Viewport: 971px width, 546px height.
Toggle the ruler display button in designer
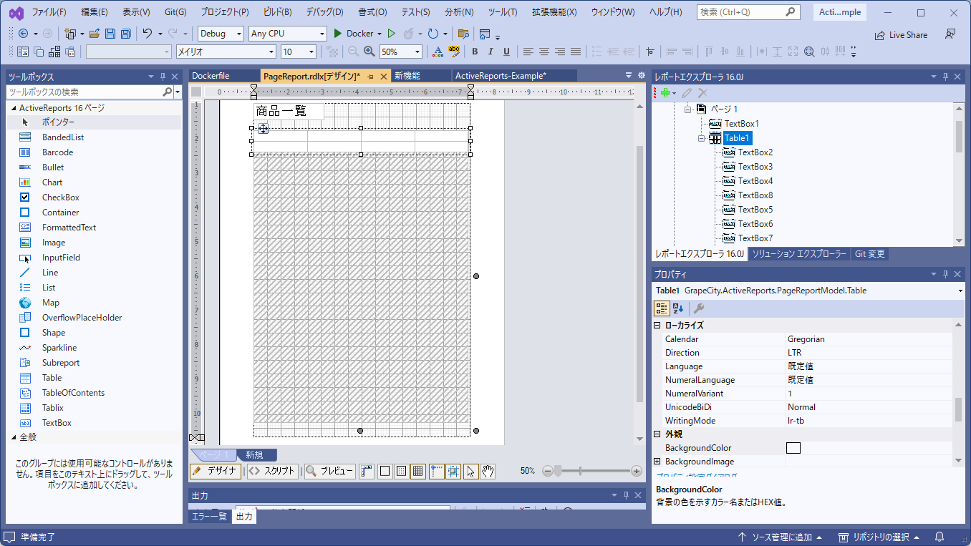[x=367, y=471]
